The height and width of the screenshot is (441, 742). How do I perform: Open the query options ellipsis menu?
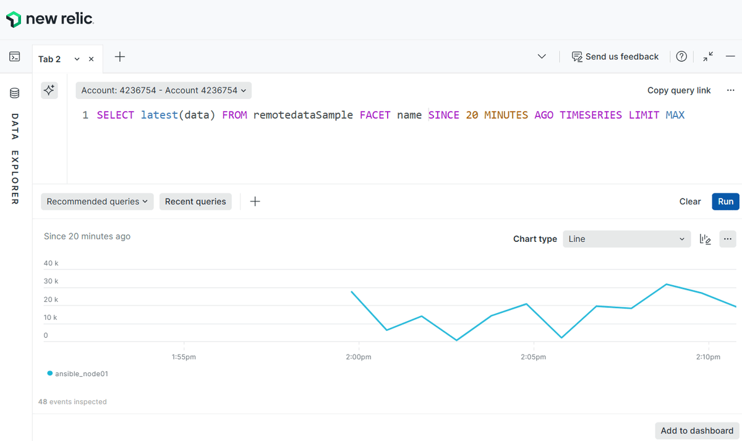731,90
